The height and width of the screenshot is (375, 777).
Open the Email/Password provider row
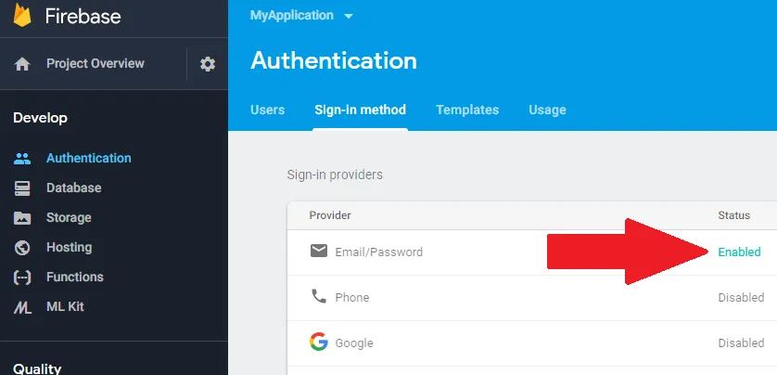point(378,252)
